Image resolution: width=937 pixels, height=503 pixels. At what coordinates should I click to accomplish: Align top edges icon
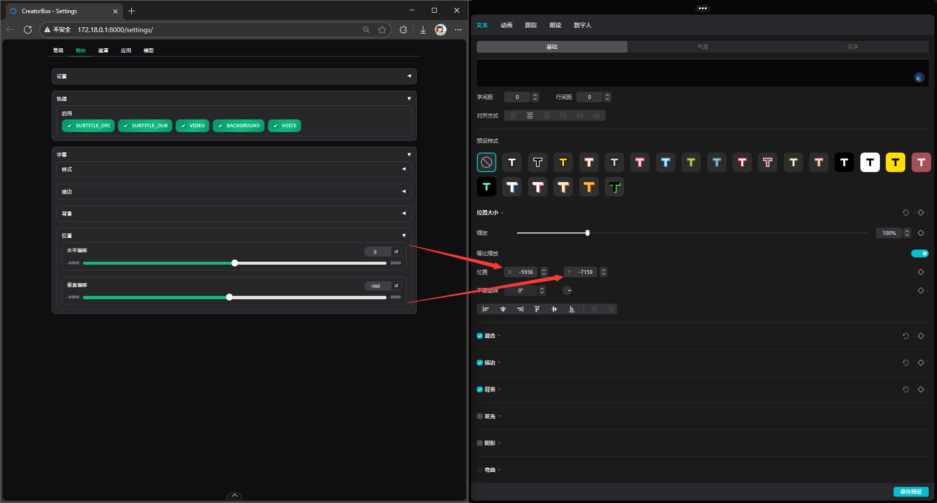click(537, 309)
